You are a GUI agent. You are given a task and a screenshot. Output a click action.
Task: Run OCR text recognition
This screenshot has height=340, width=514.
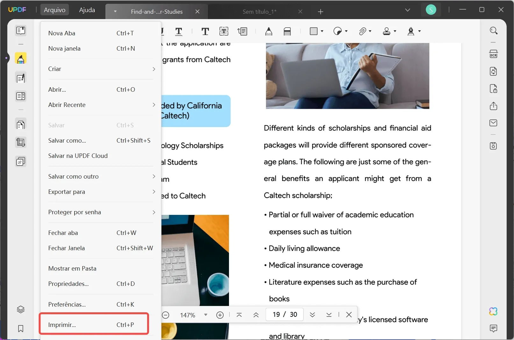(493, 53)
